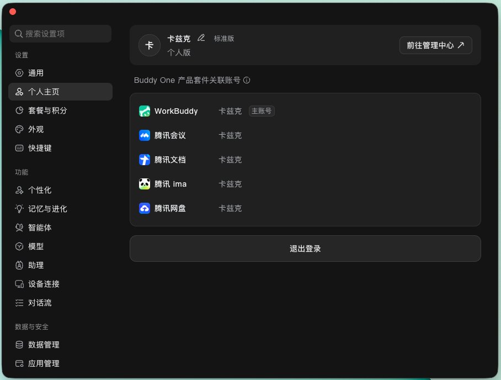Click the 腾讯会议 blue app icon

[x=145, y=135]
